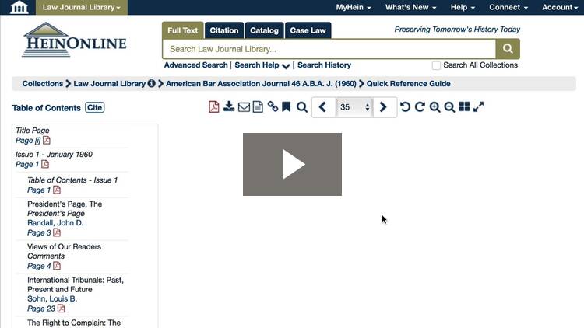This screenshot has height=328, width=584.
Task: Open International Tribunals Page 23 link
Action: [x=41, y=309]
